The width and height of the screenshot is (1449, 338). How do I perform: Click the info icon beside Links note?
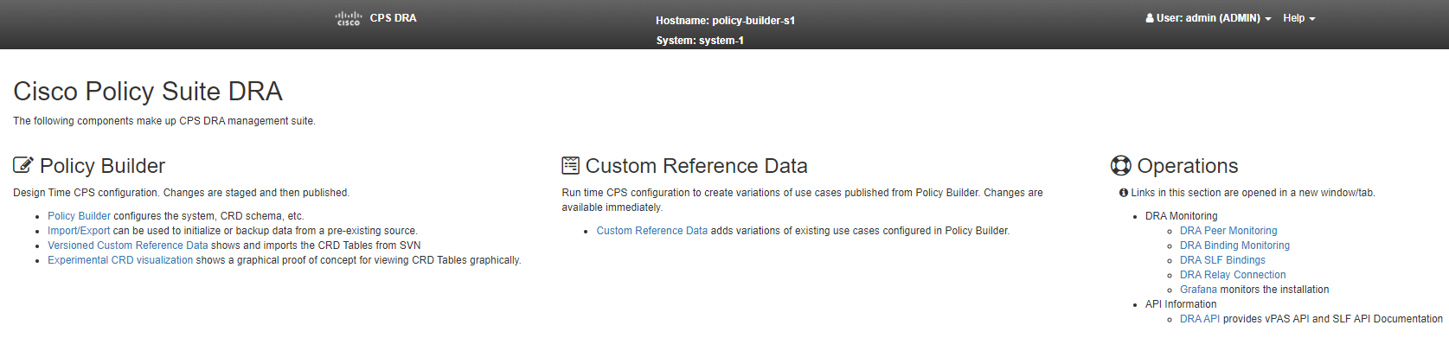(1124, 193)
